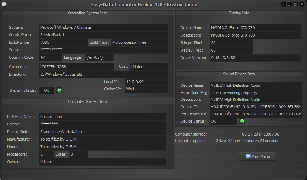The image size is (307, 180).
Task: Click the roll-up arrow button in title bar
Action: pos(284,4)
